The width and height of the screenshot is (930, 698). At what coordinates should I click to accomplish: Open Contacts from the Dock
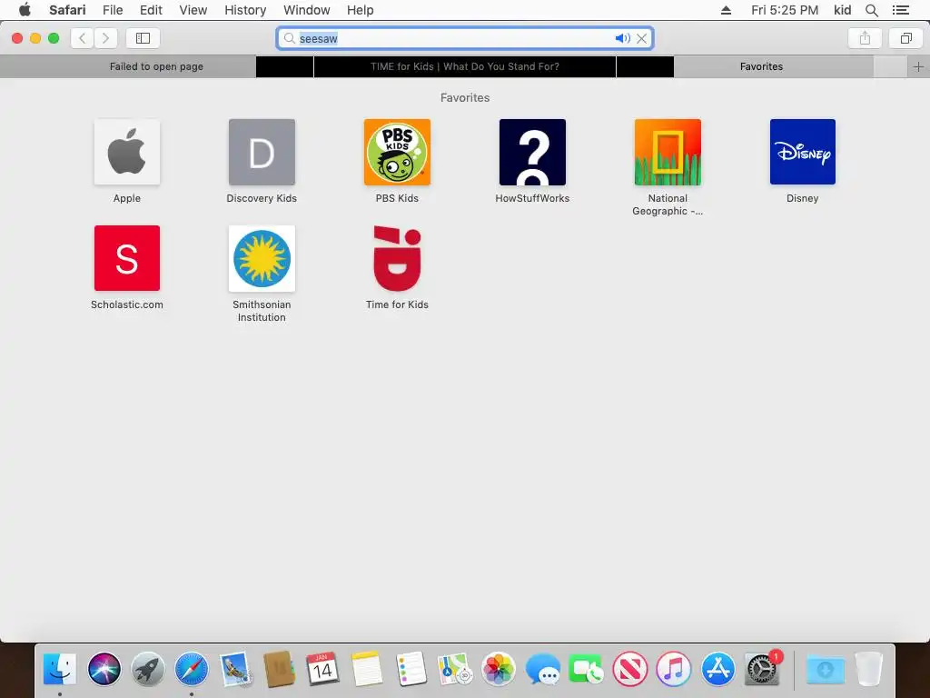280,669
